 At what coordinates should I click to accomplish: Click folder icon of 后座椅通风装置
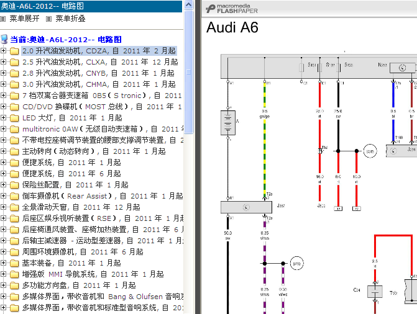(x=14, y=229)
